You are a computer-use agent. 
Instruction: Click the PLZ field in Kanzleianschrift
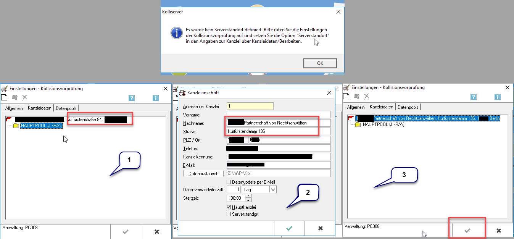(x=237, y=140)
